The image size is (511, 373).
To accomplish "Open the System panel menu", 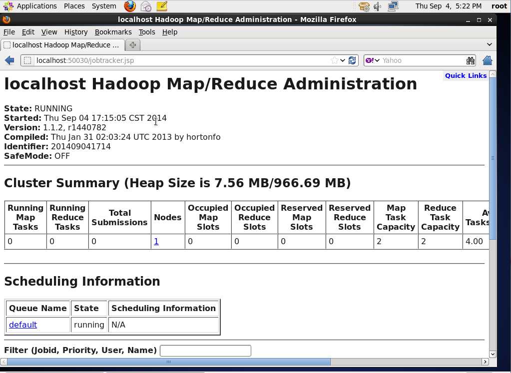I will click(104, 6).
